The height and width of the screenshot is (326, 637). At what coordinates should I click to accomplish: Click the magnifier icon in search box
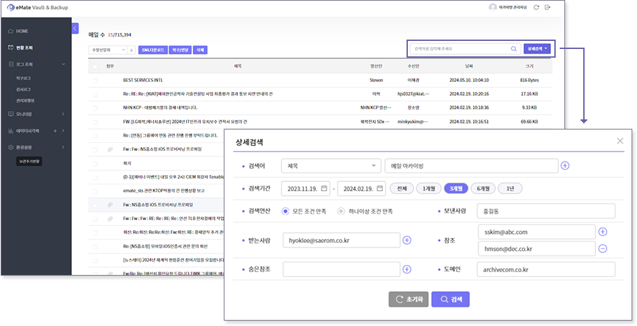[x=514, y=49]
